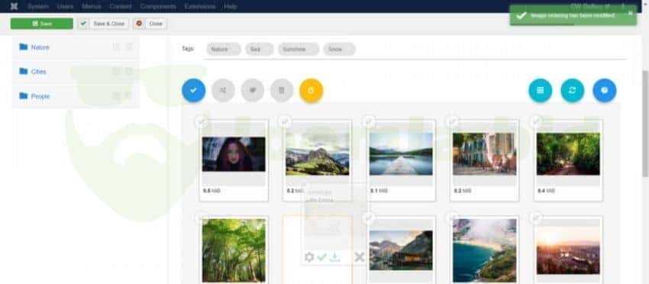This screenshot has height=284, width=649.
Task: Click the gray tag circle icon
Action: (x=253, y=90)
